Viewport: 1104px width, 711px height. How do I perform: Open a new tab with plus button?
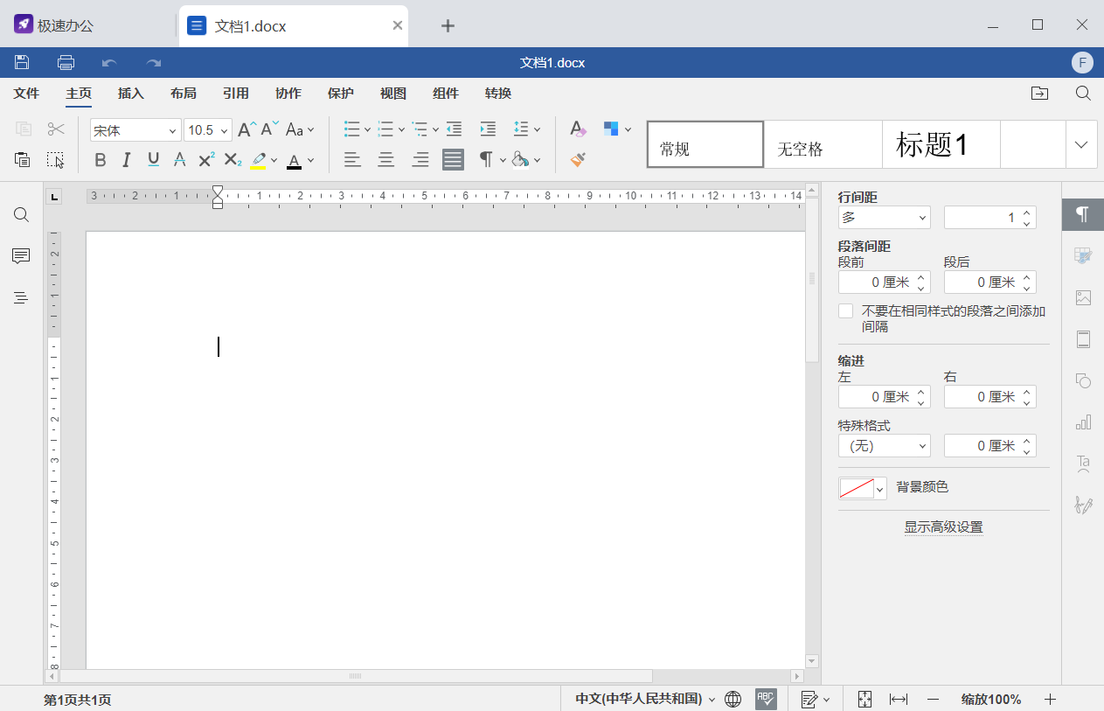coord(448,25)
